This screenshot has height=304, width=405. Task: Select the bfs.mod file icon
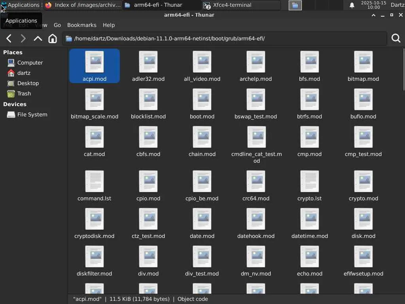pos(309,62)
